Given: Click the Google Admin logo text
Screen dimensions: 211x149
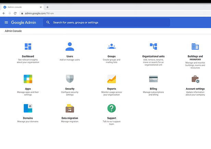Looking at the screenshot, I should 25,22.
